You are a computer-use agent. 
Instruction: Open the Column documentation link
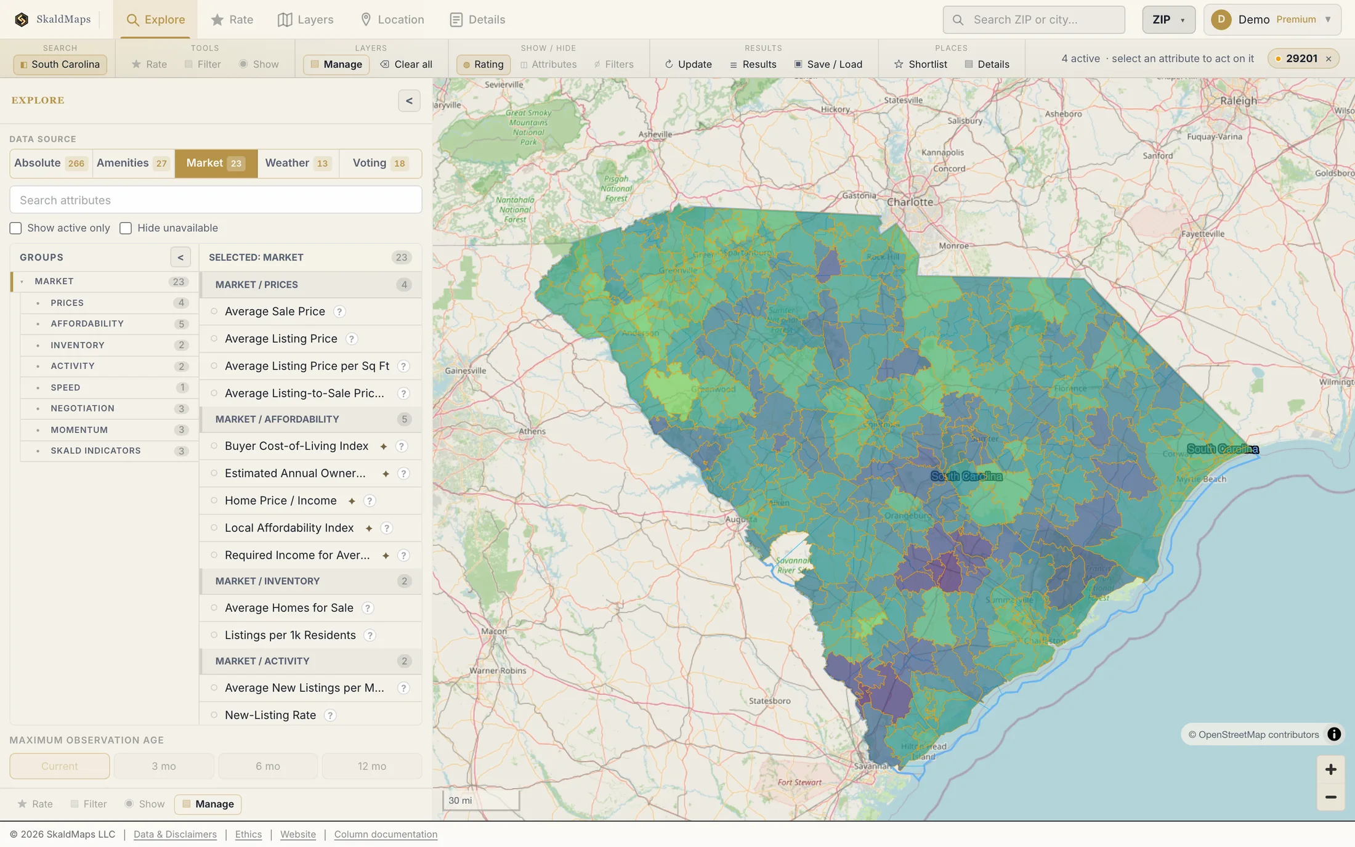386,834
